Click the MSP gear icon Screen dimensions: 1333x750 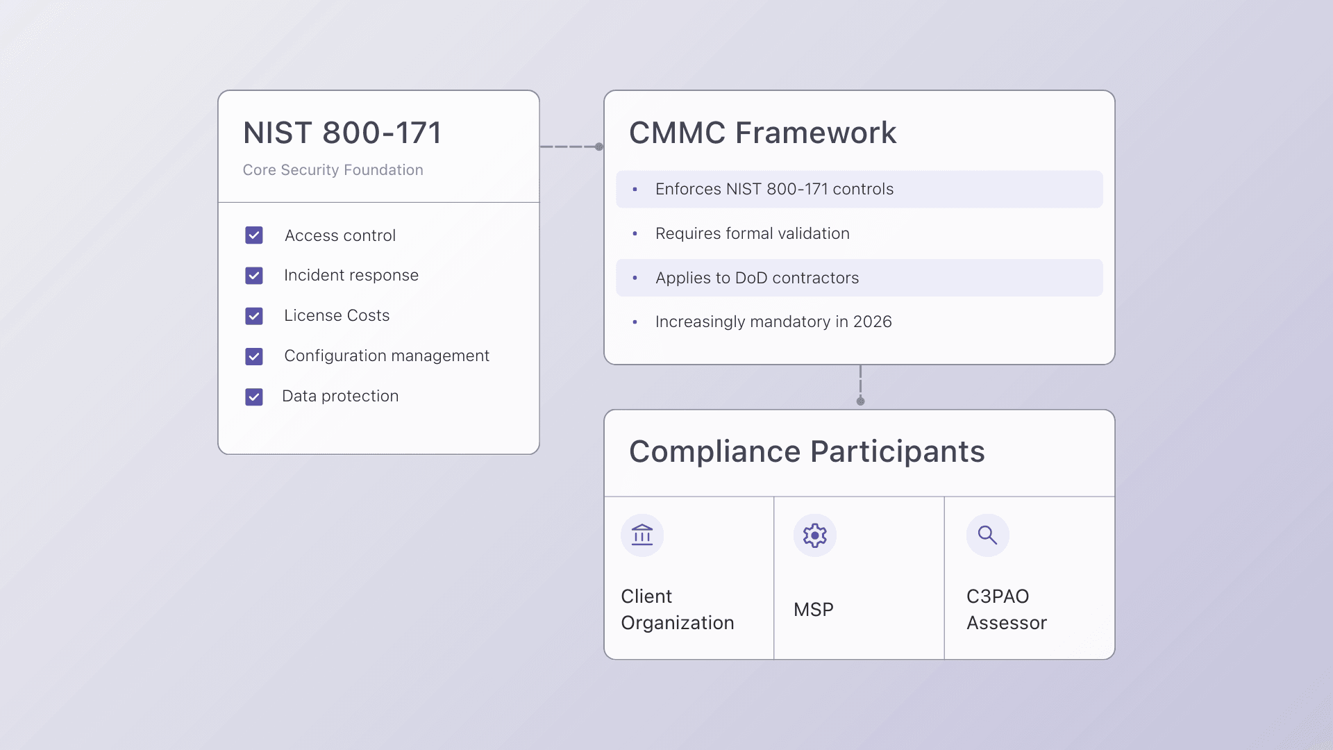814,535
